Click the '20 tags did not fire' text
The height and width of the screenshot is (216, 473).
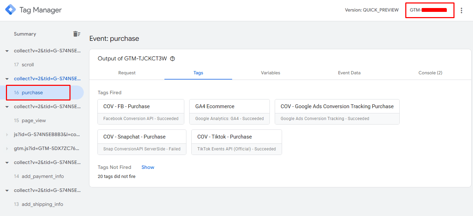[x=117, y=177]
